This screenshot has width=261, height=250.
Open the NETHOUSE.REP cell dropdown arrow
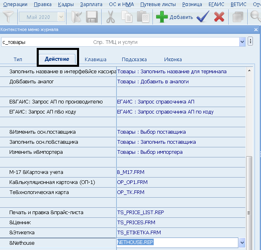242,243
